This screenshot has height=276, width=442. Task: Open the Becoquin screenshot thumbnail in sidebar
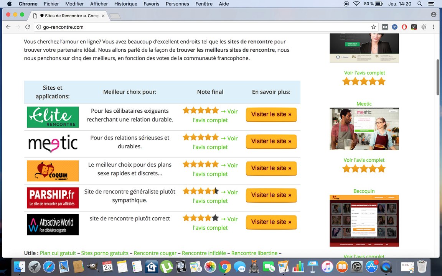[x=364, y=220]
